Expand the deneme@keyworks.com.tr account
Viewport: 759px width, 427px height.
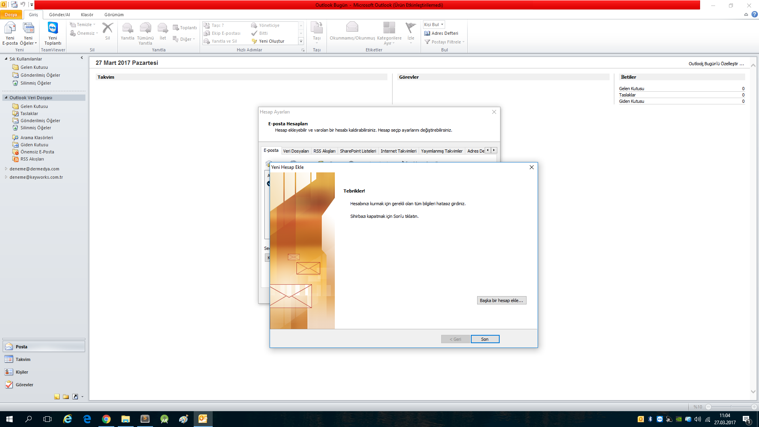pos(6,177)
